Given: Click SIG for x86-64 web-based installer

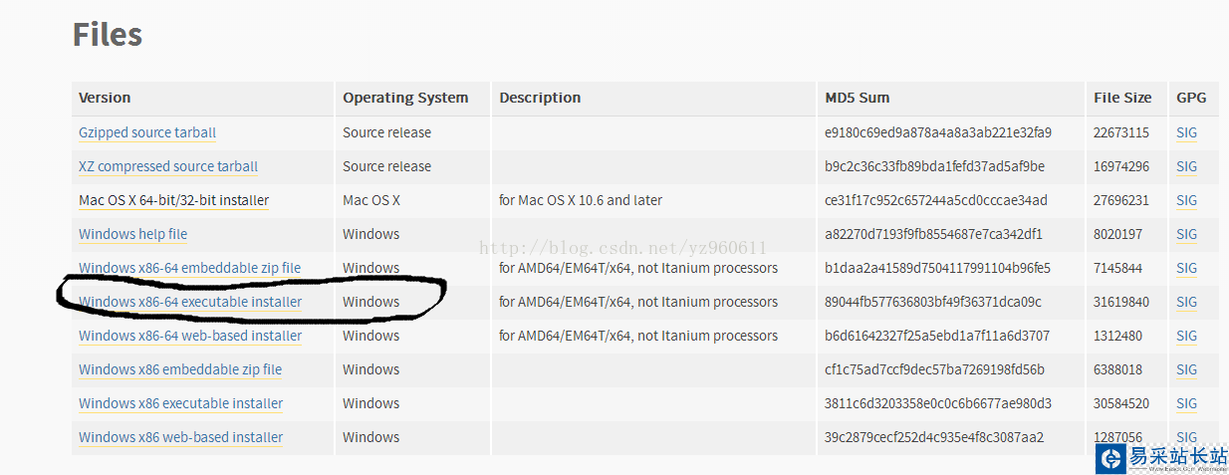Looking at the screenshot, I should coord(1186,336).
